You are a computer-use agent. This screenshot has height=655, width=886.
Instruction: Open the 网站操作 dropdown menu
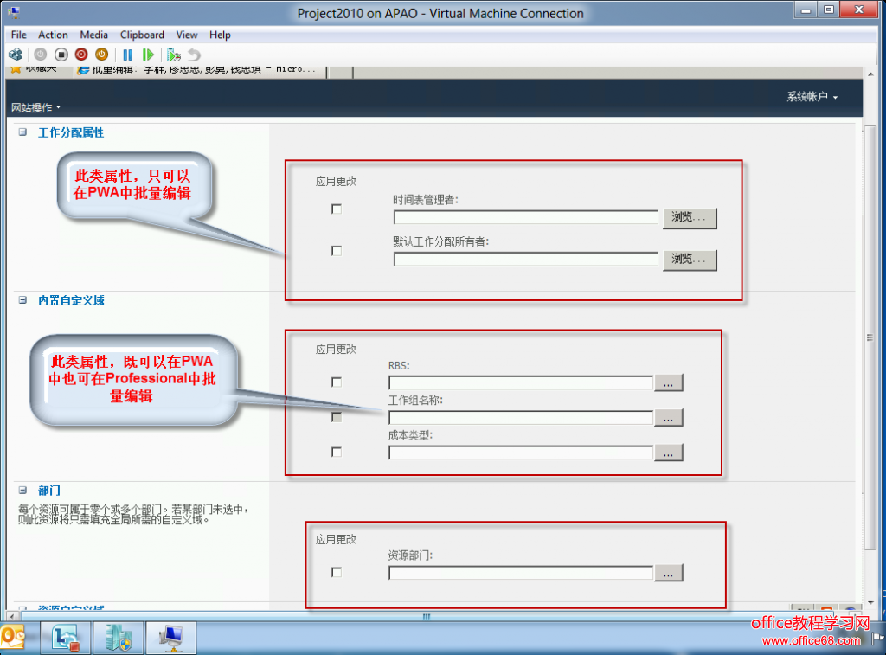[x=35, y=107]
